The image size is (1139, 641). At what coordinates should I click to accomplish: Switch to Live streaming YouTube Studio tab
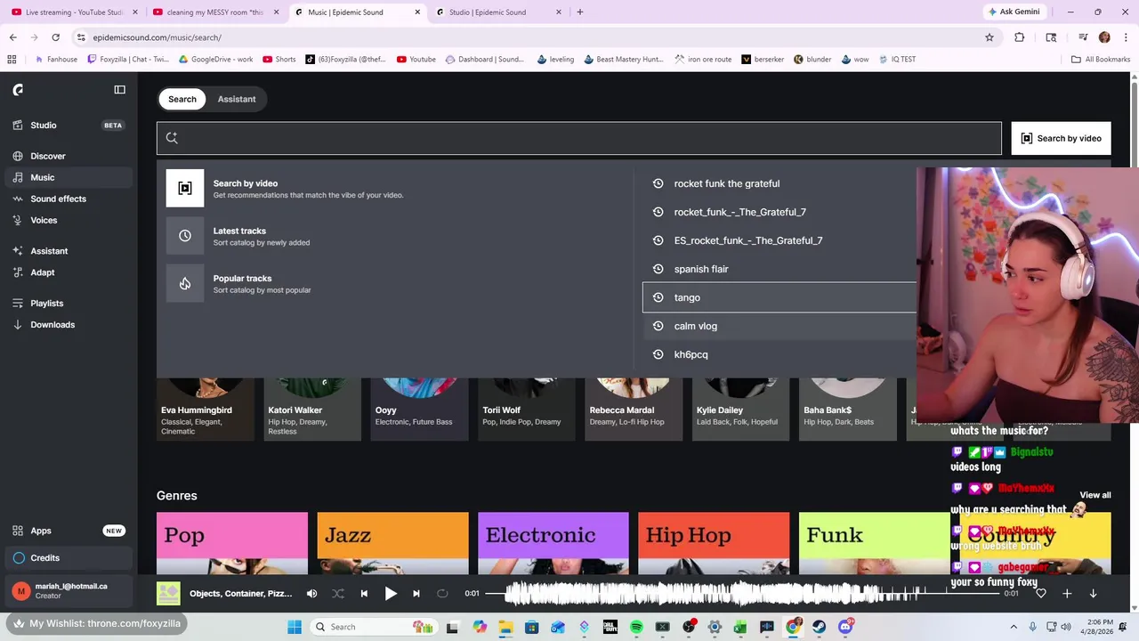(x=74, y=12)
